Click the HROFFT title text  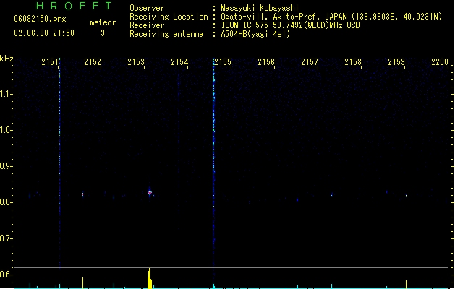75,6
